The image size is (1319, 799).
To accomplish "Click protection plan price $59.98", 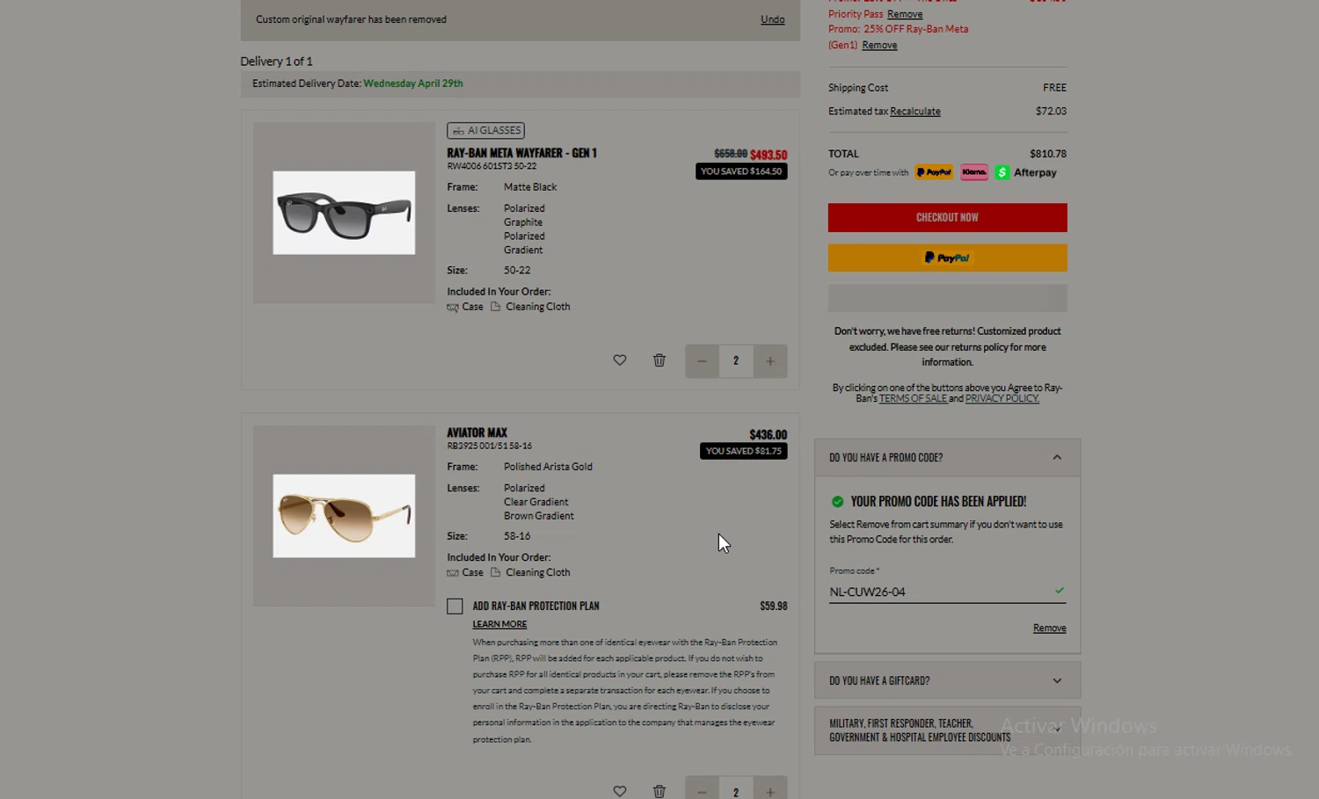I will 774,607.
